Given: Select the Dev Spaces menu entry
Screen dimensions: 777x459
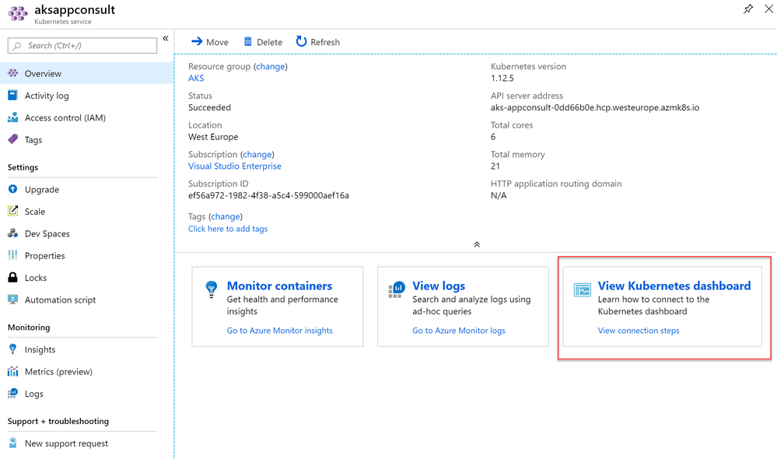Looking at the screenshot, I should tap(86, 233).
